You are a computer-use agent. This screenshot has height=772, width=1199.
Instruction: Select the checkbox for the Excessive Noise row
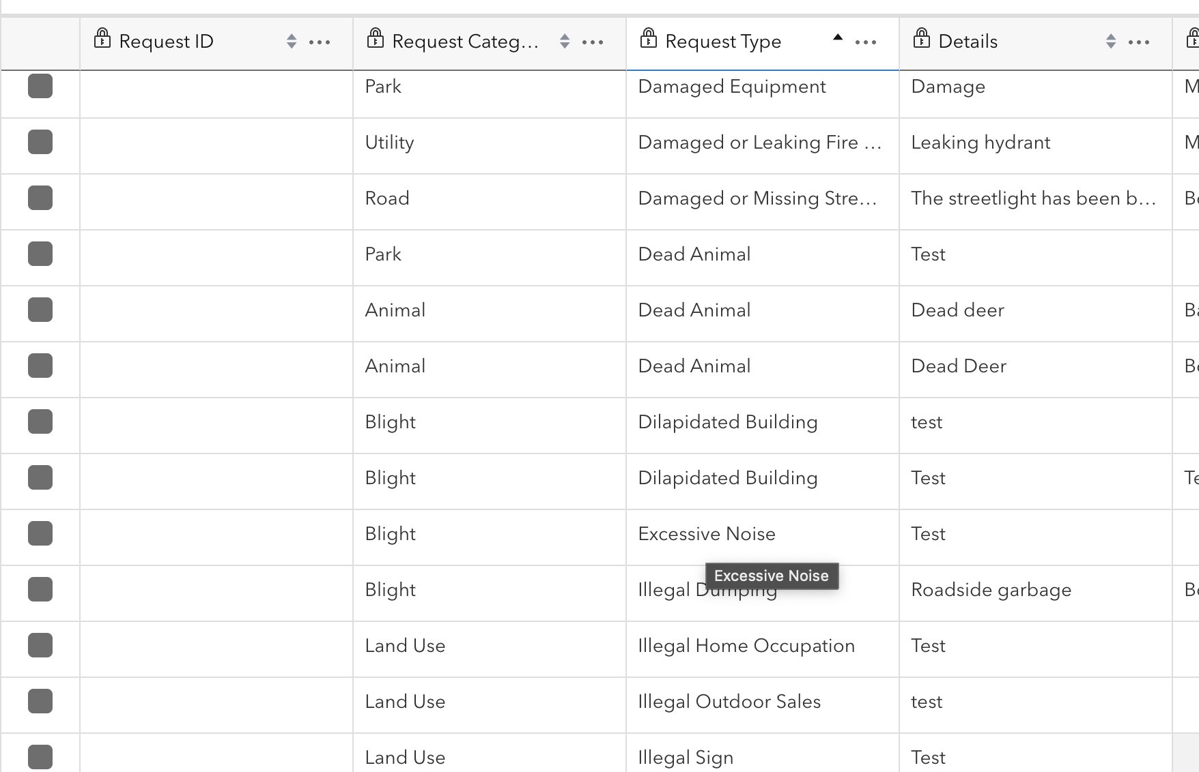tap(40, 533)
